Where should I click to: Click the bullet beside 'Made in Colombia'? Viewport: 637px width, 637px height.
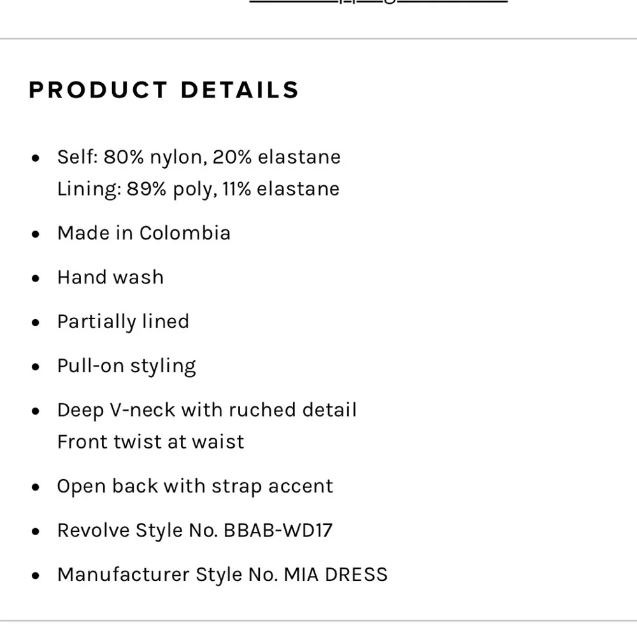click(x=36, y=234)
